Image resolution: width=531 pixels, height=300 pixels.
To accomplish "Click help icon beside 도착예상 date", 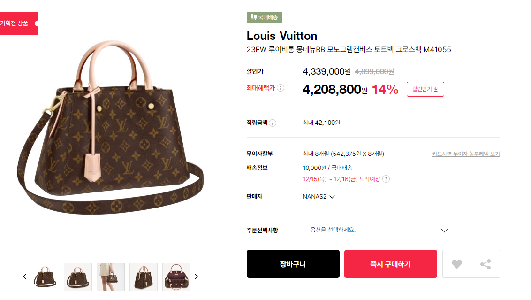I will tap(386, 179).
